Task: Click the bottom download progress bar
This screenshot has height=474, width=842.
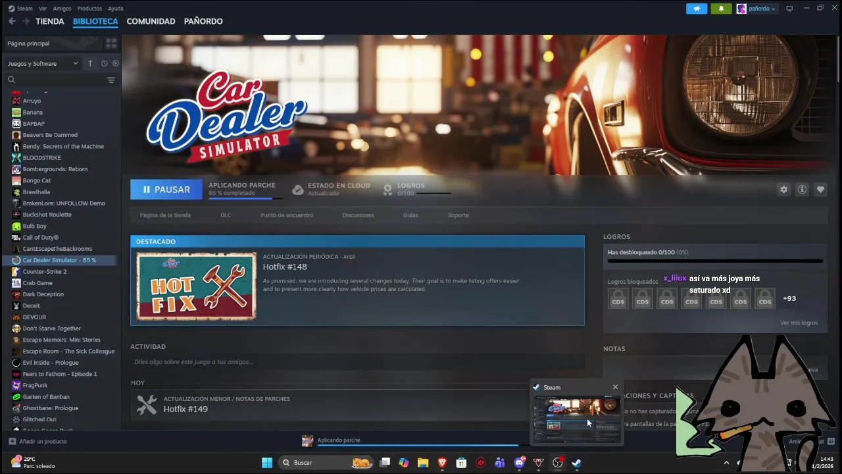Action: (418, 446)
